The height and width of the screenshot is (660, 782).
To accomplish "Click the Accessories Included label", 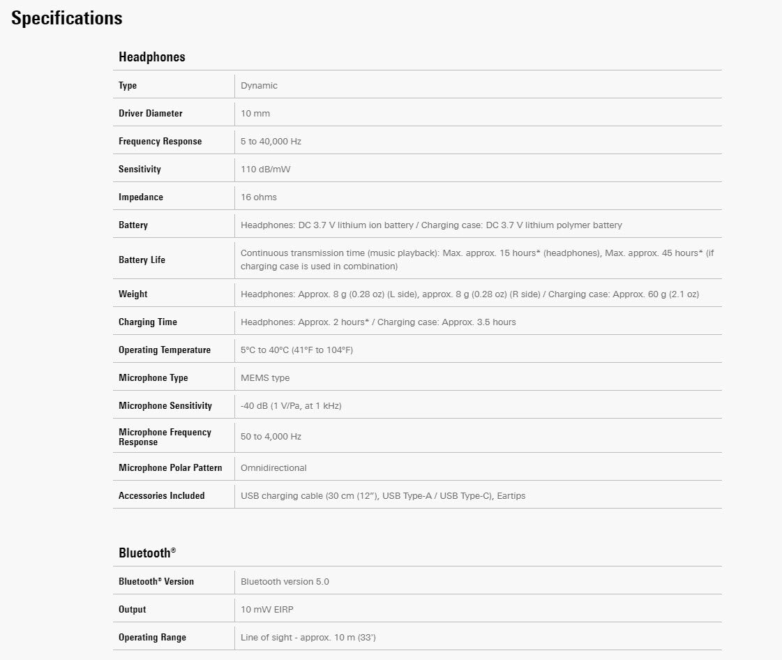I will (x=161, y=495).
